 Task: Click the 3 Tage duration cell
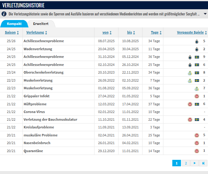(155, 127)
